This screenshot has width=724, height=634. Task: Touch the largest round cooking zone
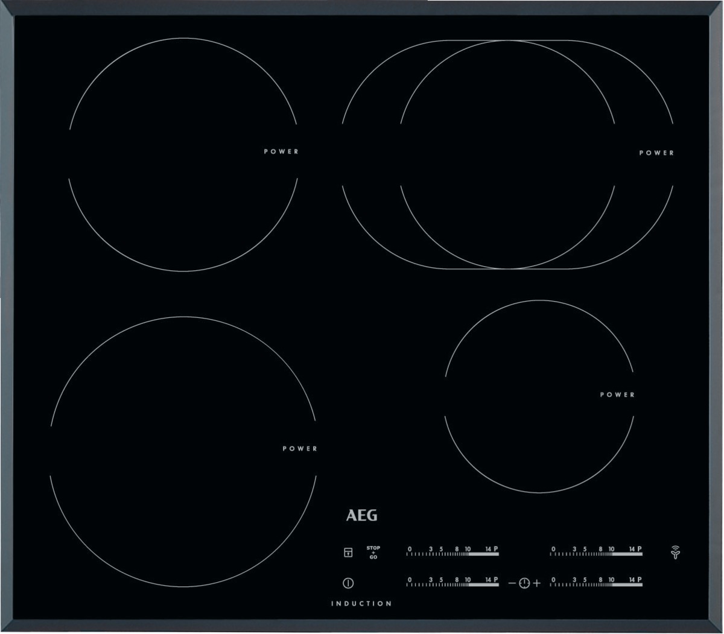pyautogui.click(x=183, y=451)
